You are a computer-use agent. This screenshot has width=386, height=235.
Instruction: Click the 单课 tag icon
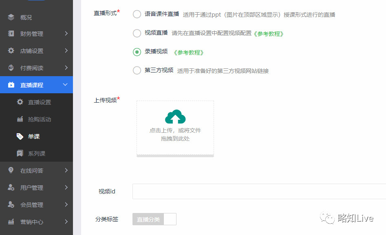coord(20,136)
